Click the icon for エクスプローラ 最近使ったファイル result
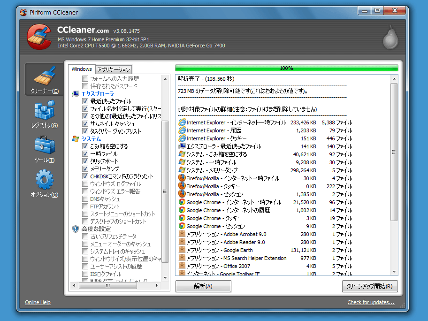Screen dimensions: 428x321 (182, 146)
